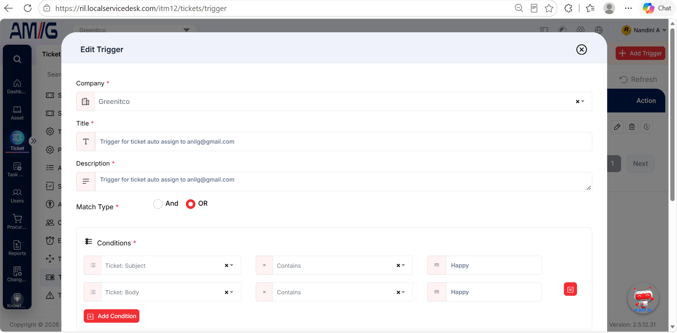Edit the Description text area

[x=343, y=182]
